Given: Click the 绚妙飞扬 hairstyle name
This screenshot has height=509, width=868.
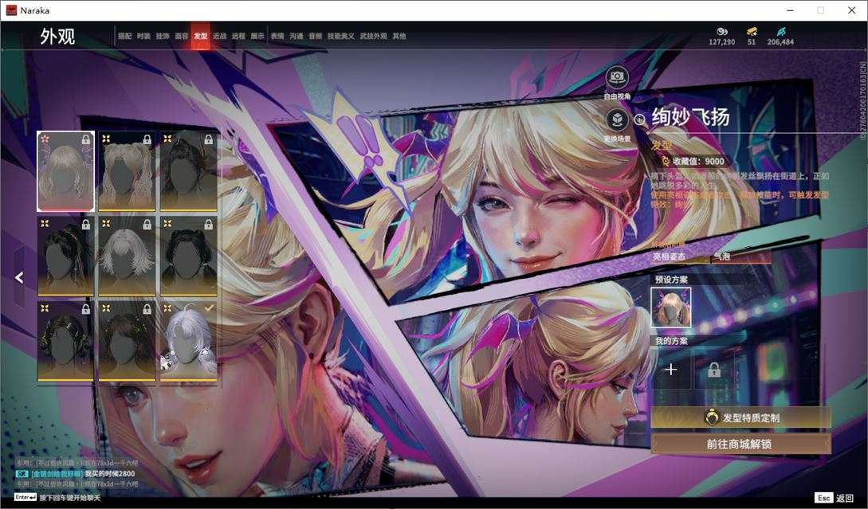Looking at the screenshot, I should pos(690,117).
